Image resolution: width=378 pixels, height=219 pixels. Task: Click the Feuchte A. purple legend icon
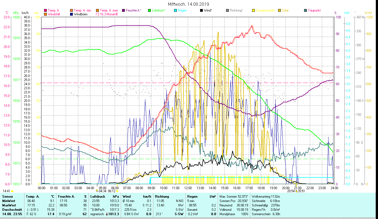click(123, 10)
